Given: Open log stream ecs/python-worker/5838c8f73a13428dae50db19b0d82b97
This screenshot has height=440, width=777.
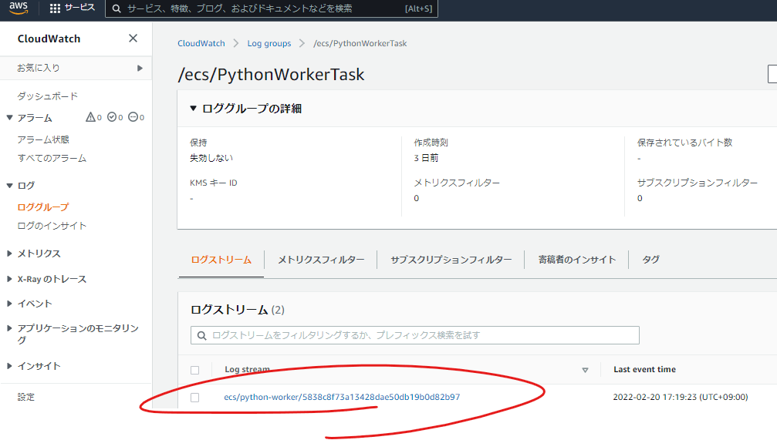Looking at the screenshot, I should click(x=342, y=397).
